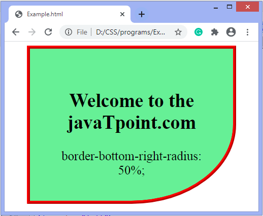Screen dimensions: 263x216
Task: Open a new tab
Action: 142,14
